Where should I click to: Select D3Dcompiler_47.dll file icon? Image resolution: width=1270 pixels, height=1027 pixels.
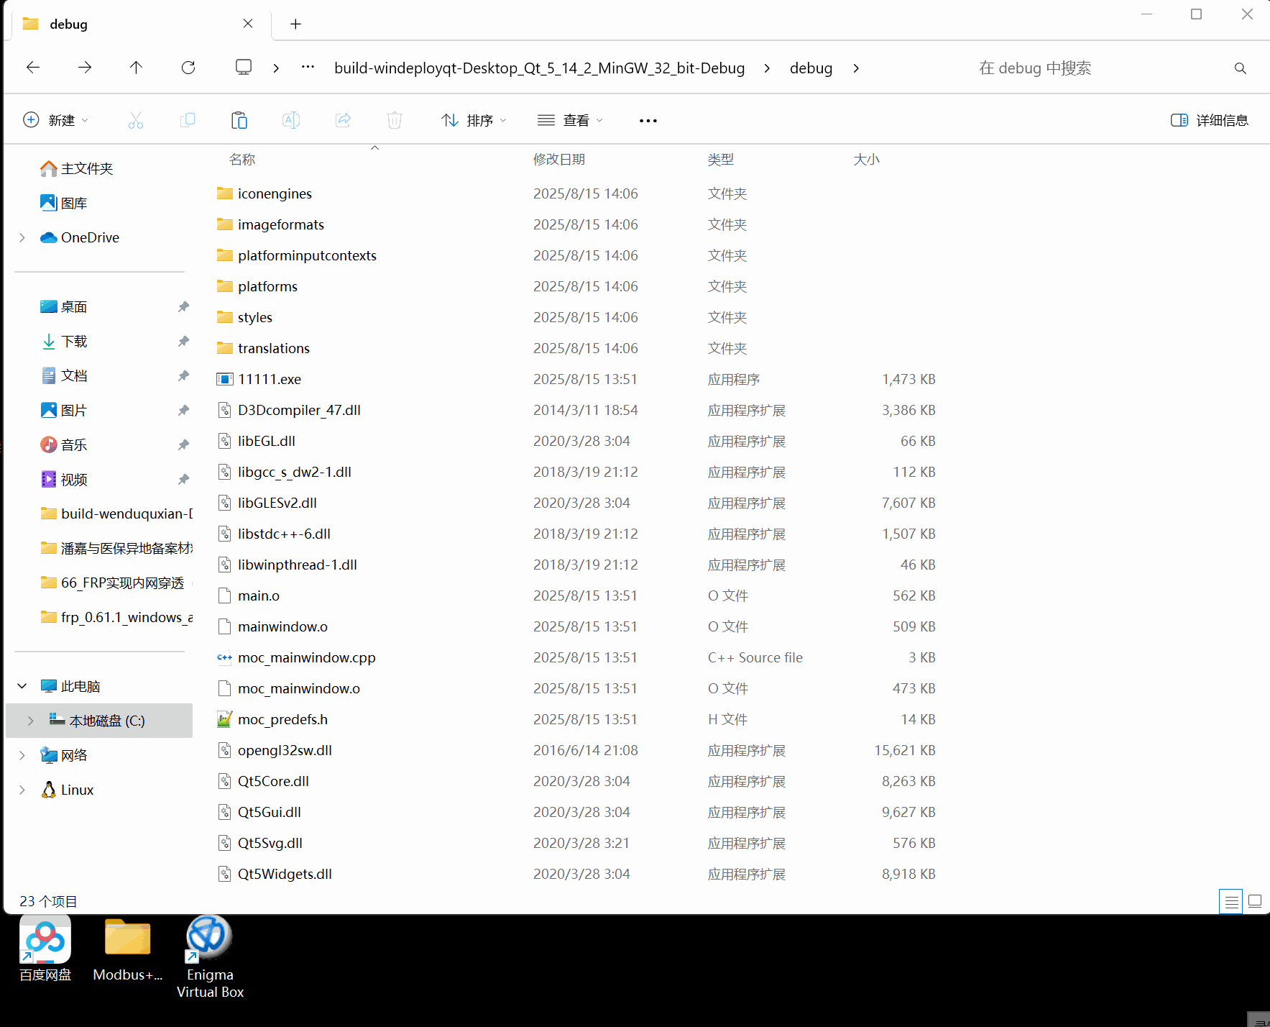225,410
